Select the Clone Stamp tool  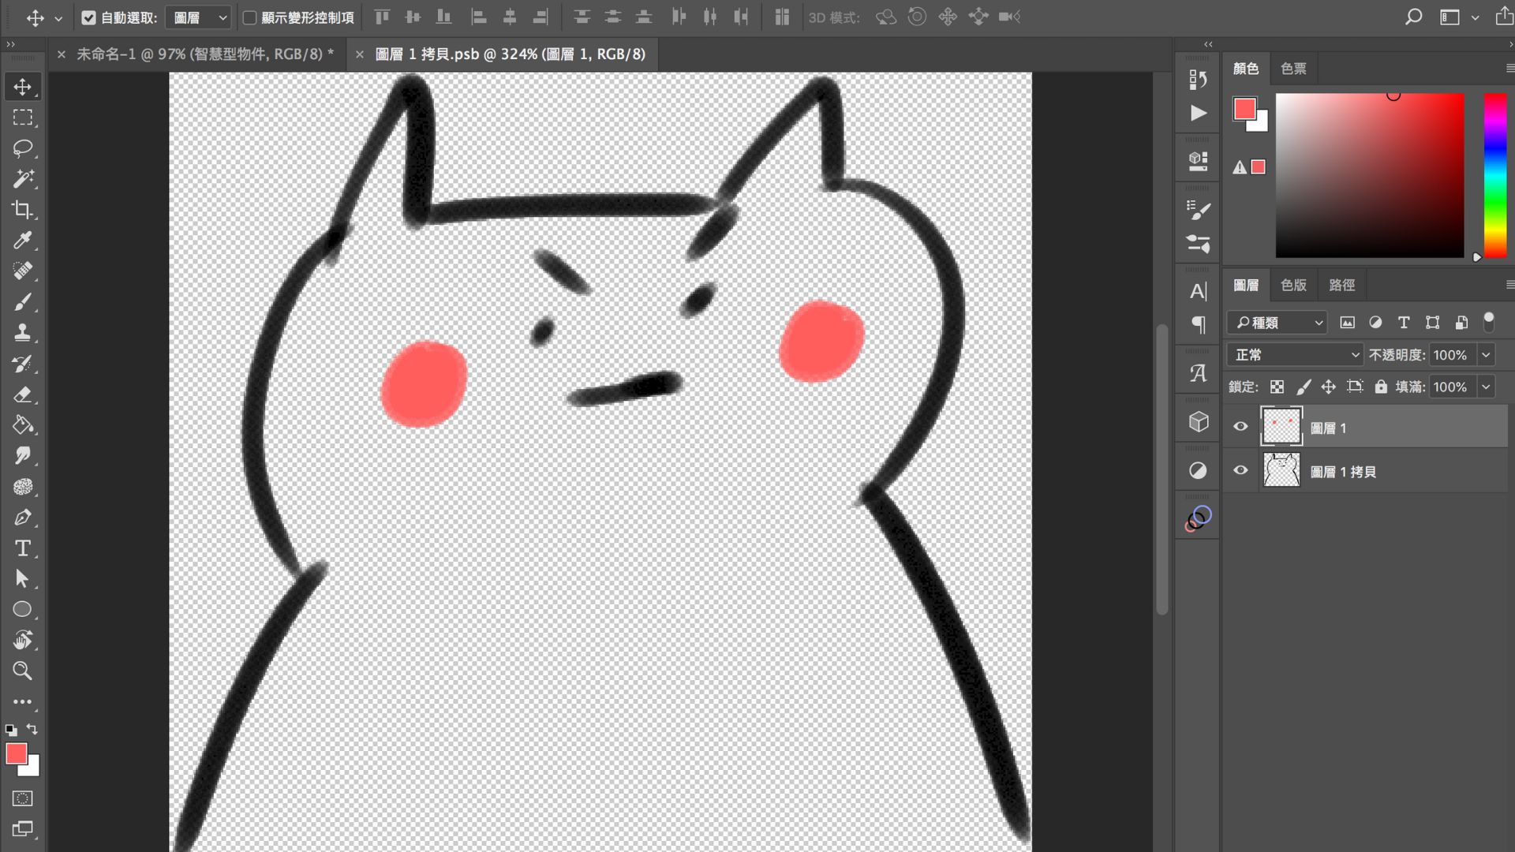click(22, 332)
